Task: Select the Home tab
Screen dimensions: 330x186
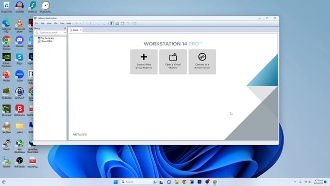Action: coord(75,30)
